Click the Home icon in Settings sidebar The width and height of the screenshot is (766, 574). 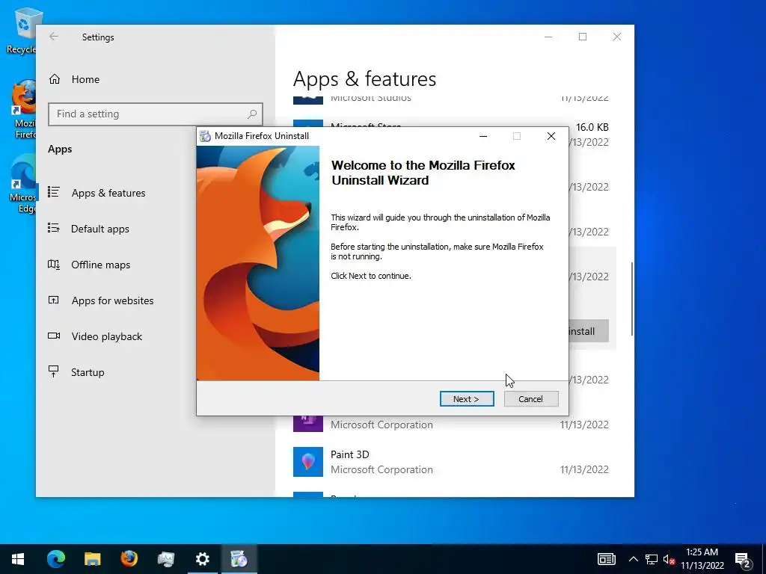tap(54, 79)
